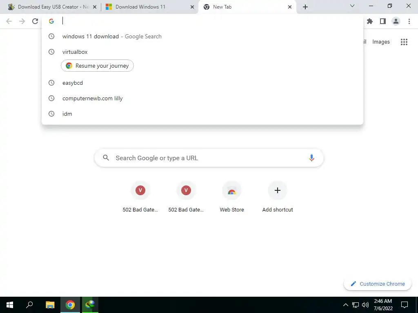Click the taskbar clock and date
The image size is (418, 313).
point(383,305)
